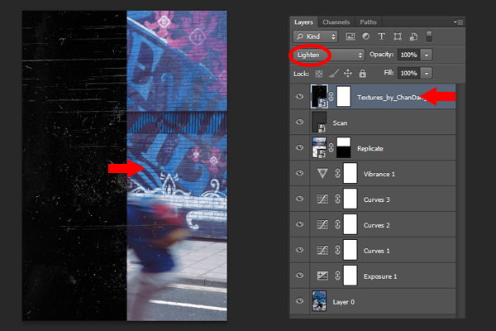
Task: Open the Layers panel flyout menu
Action: [458, 22]
